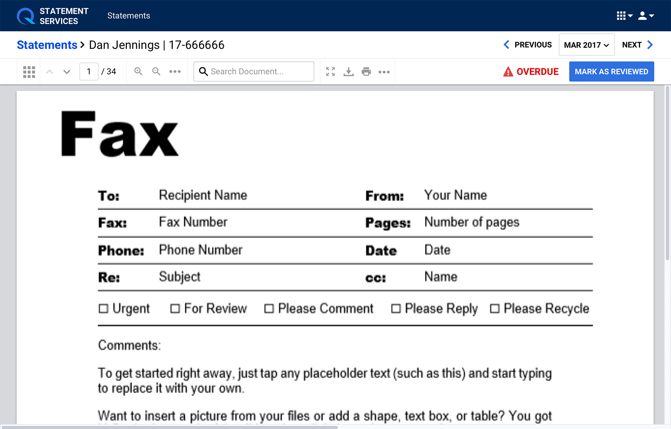Zoom in on the document

[x=138, y=71]
